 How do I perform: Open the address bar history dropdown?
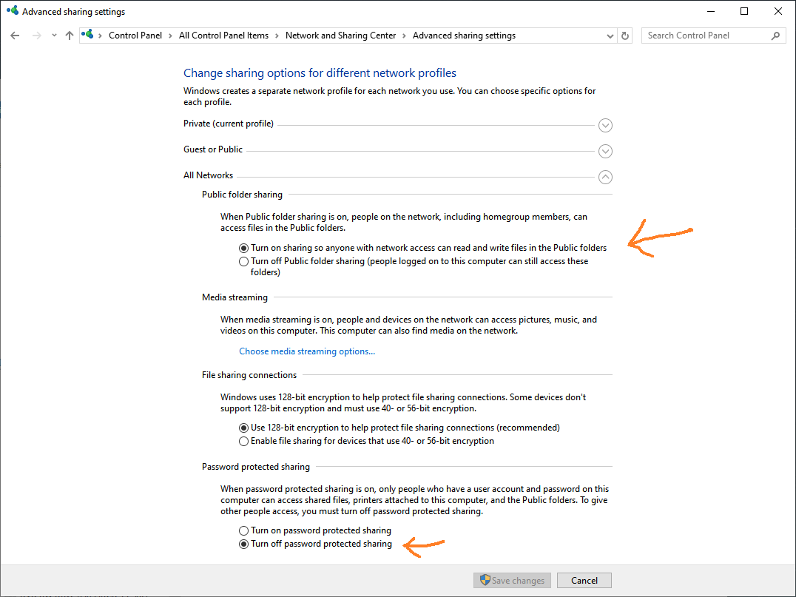tap(610, 36)
